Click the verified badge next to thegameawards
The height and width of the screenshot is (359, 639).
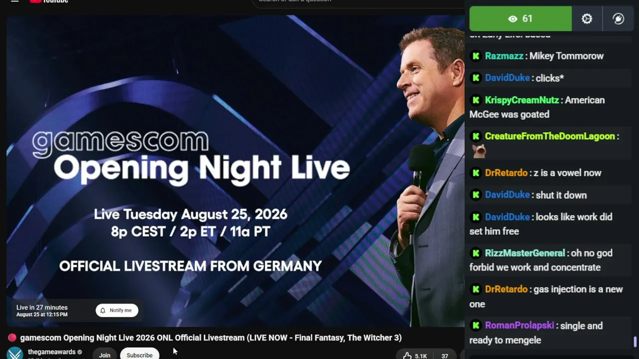pyautogui.click(x=79, y=352)
